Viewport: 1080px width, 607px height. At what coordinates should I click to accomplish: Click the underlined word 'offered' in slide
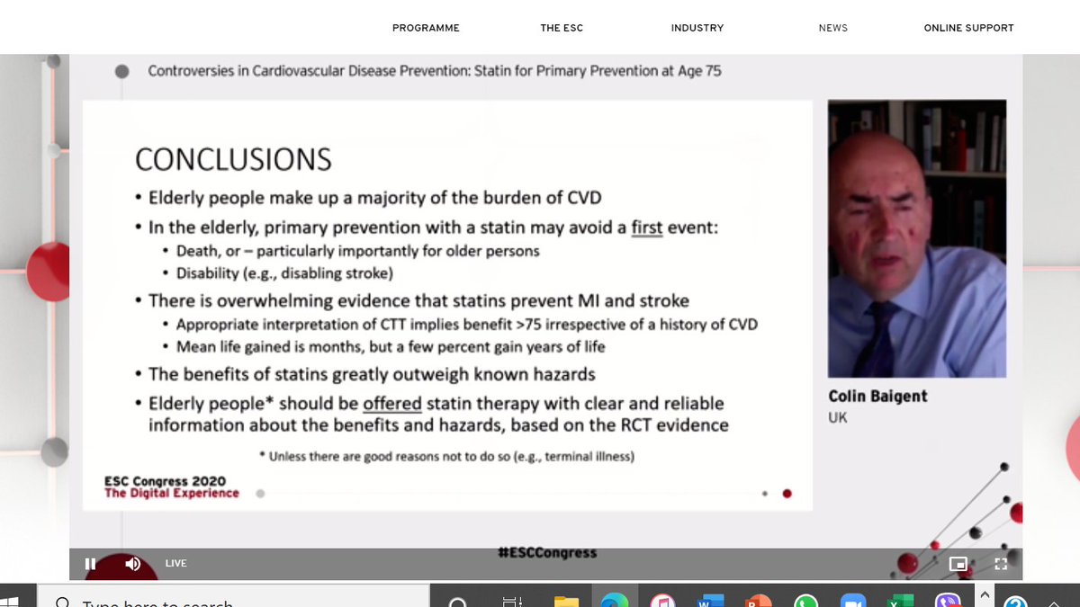click(392, 404)
